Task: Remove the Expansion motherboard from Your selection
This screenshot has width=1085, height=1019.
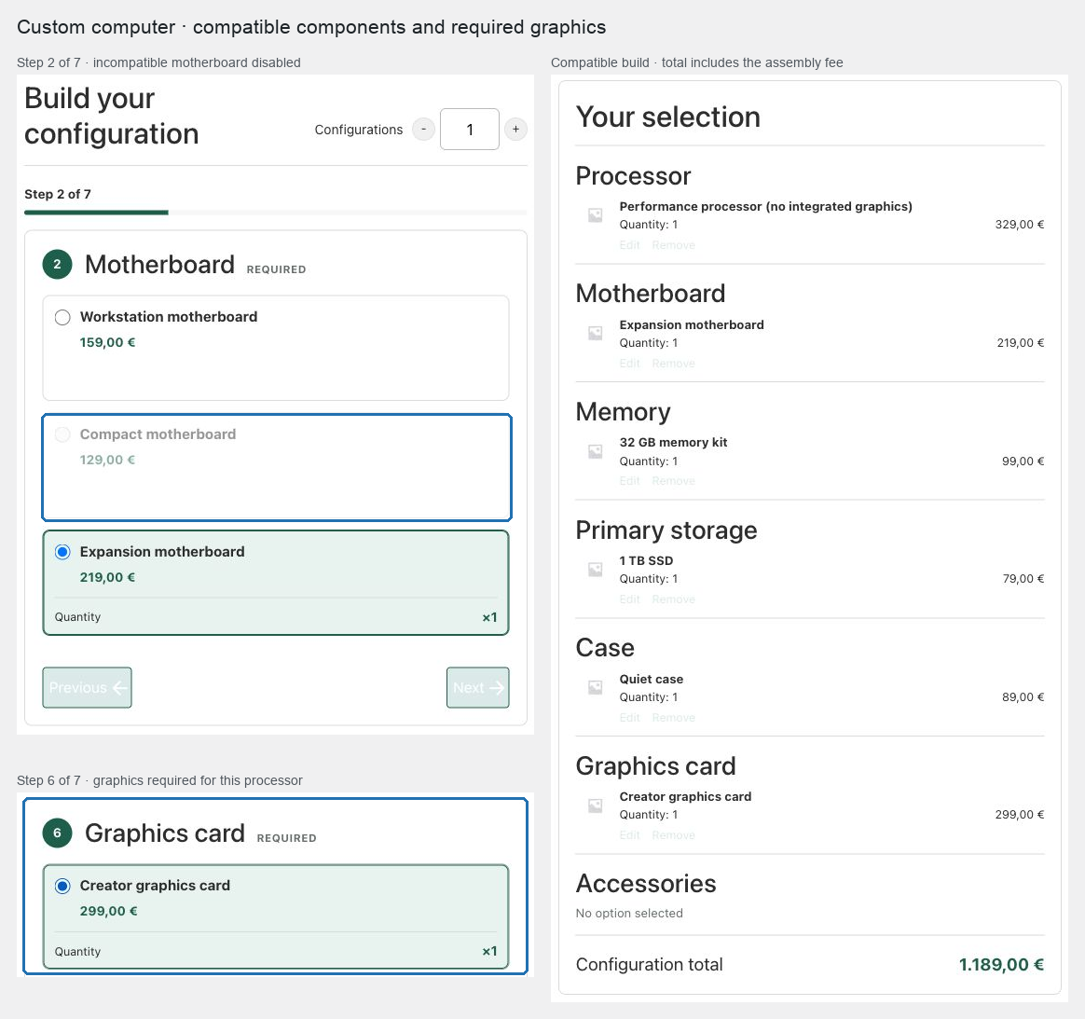Action: pos(673,364)
